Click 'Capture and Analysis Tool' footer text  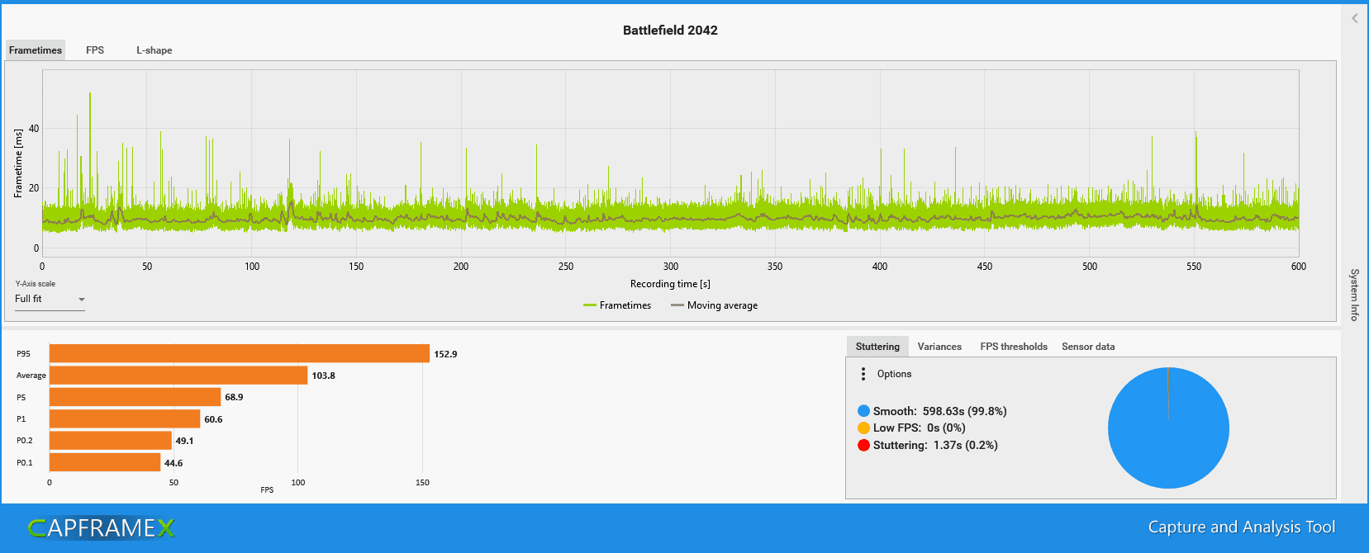click(1242, 527)
